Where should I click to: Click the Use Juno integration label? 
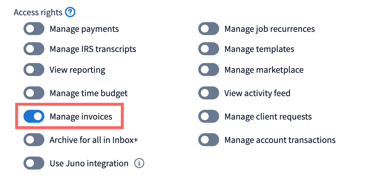click(x=89, y=163)
